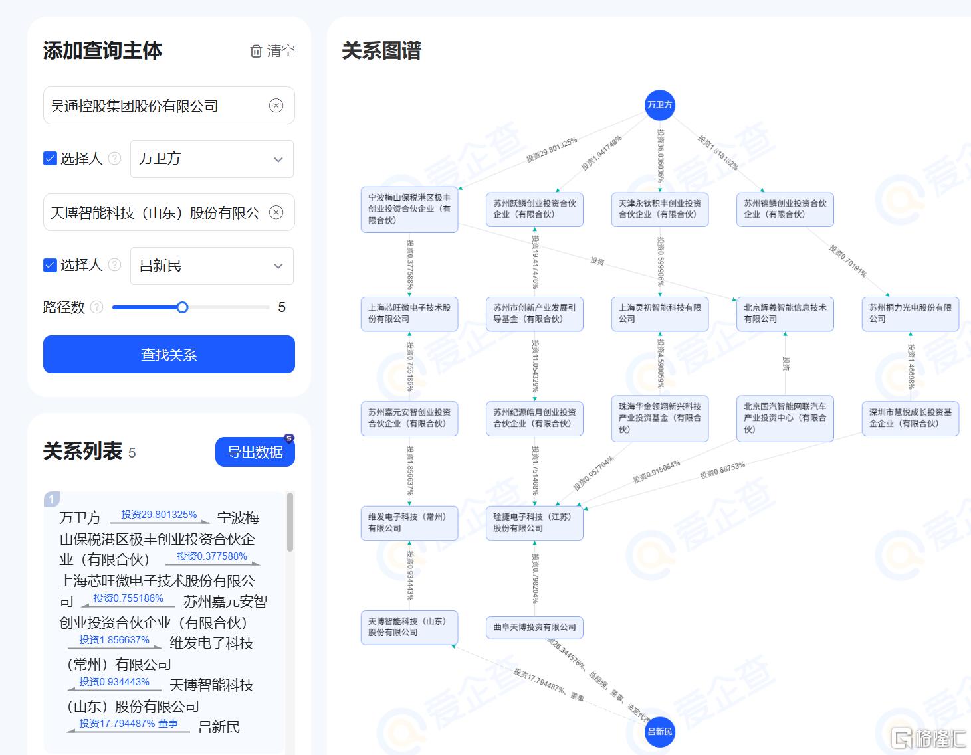This screenshot has width=971, height=755.
Task: Click the 查找关系 button
Action: 169,355
